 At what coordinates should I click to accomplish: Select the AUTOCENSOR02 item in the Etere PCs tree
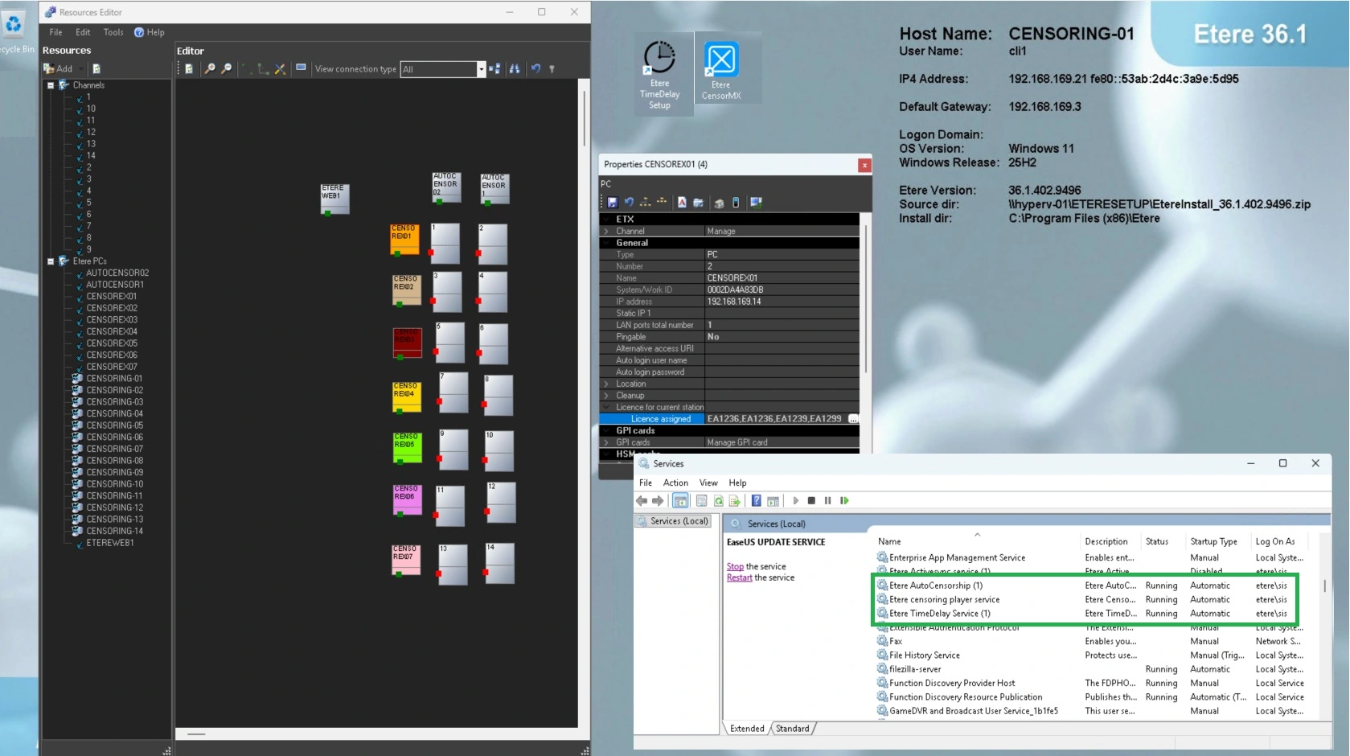pos(117,273)
